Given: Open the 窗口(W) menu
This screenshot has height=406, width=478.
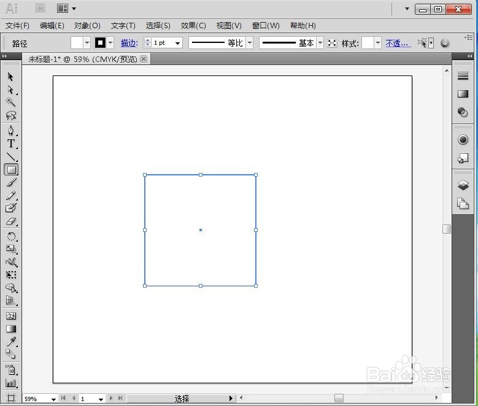Looking at the screenshot, I should click(266, 26).
